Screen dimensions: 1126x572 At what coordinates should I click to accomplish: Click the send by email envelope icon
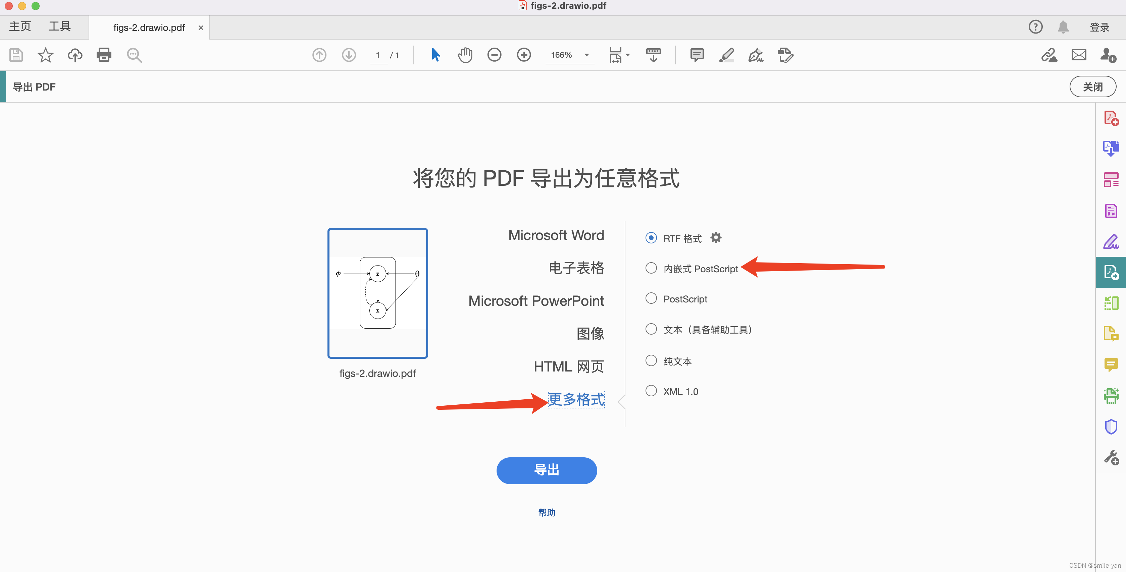tap(1078, 55)
